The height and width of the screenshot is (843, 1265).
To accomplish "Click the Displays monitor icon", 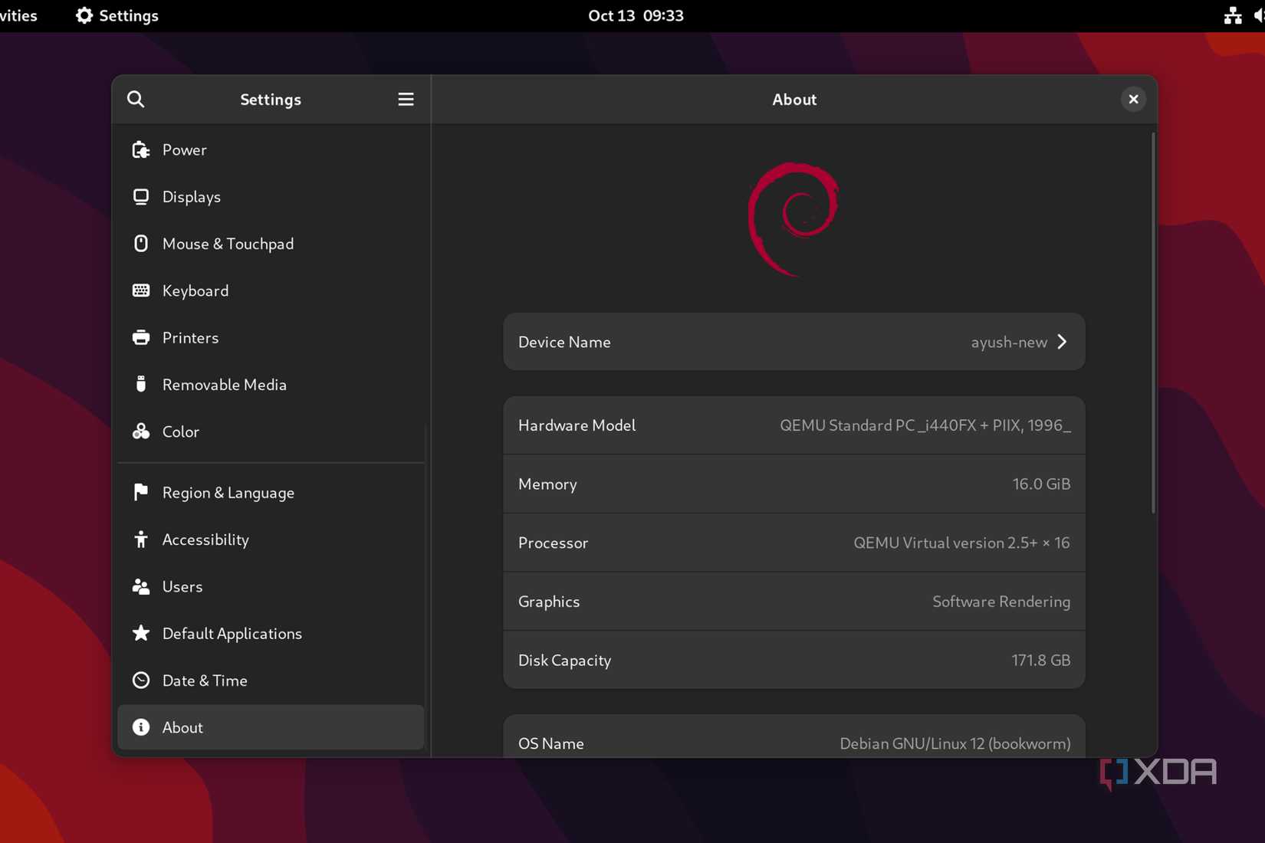I will click(141, 197).
